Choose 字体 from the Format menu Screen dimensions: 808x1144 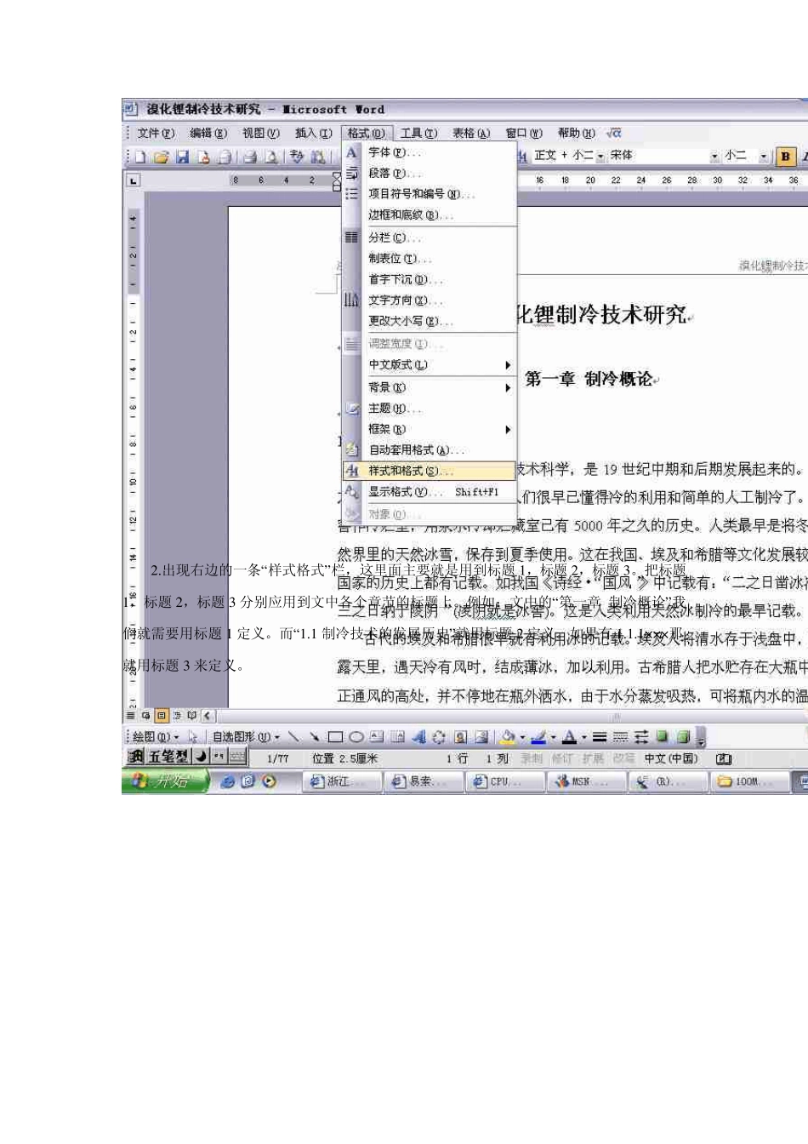tap(430, 153)
